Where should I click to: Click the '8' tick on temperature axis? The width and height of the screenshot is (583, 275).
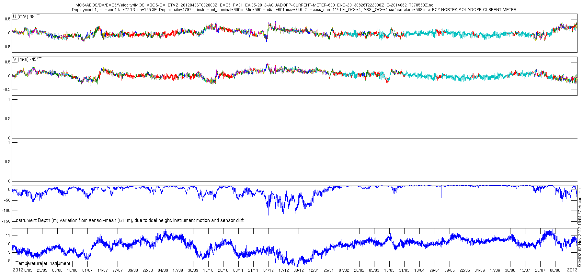[x=9, y=261]
